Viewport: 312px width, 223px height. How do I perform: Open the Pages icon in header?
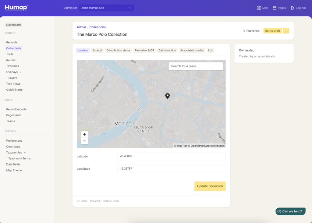tap(275, 8)
